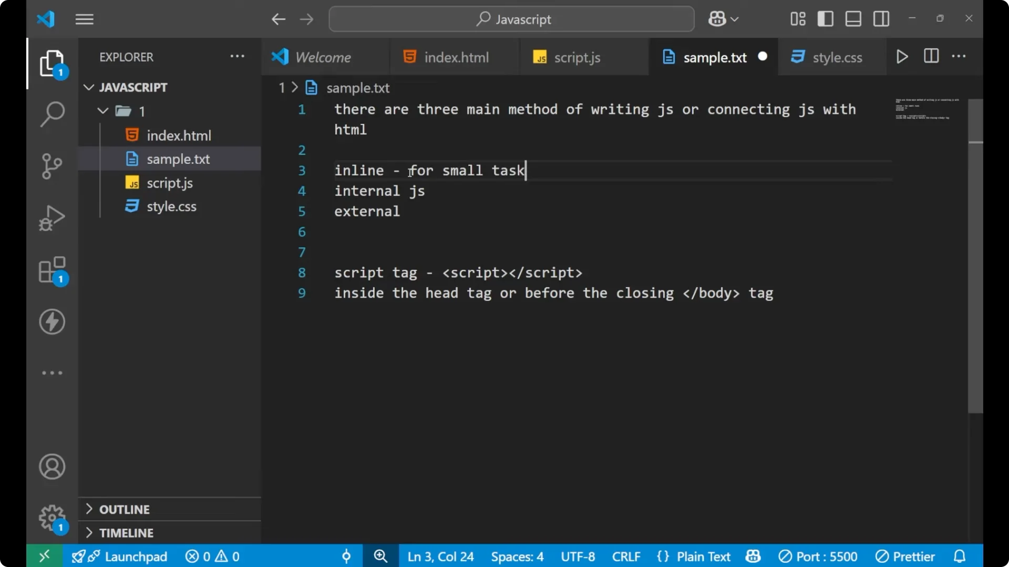Select the Run and Debug icon
The image size is (1009, 567).
pyautogui.click(x=52, y=217)
